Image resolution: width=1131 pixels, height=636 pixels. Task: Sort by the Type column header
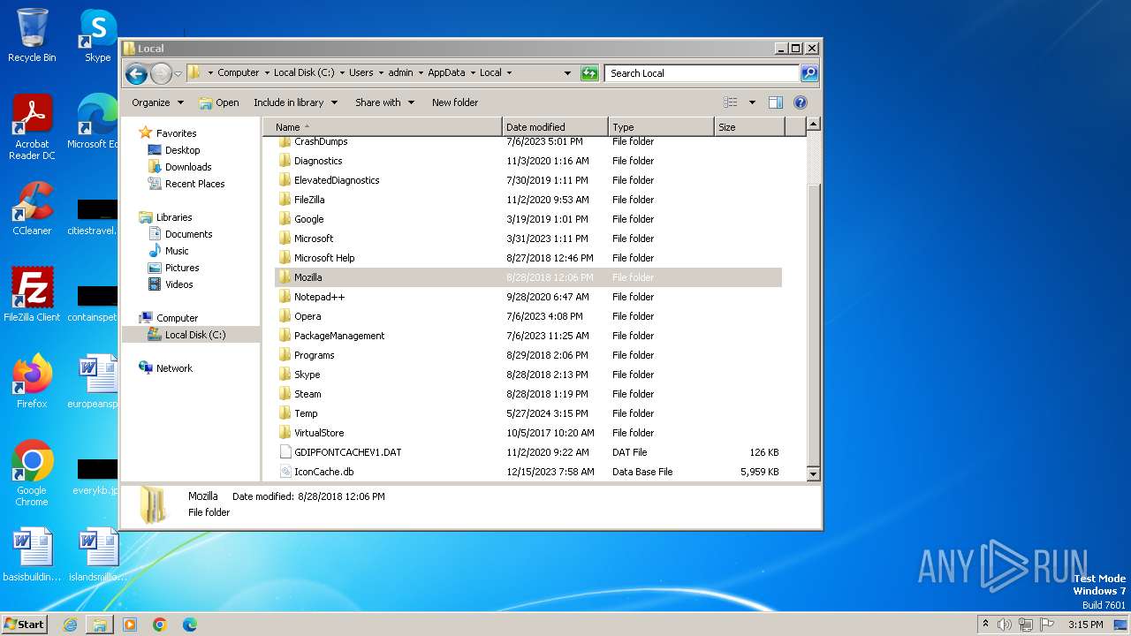661,127
